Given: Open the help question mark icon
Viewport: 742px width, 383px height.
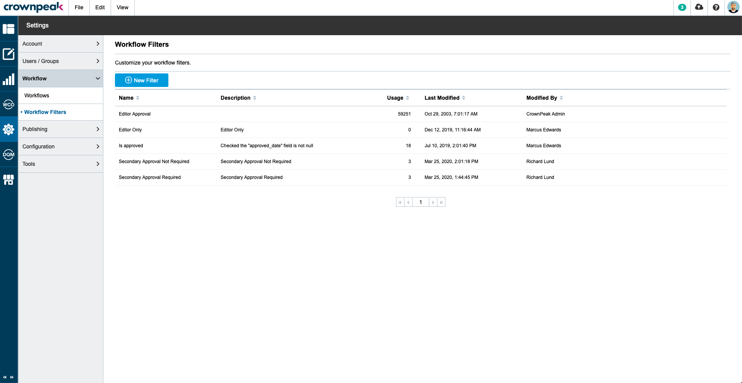Looking at the screenshot, I should coord(716,7).
